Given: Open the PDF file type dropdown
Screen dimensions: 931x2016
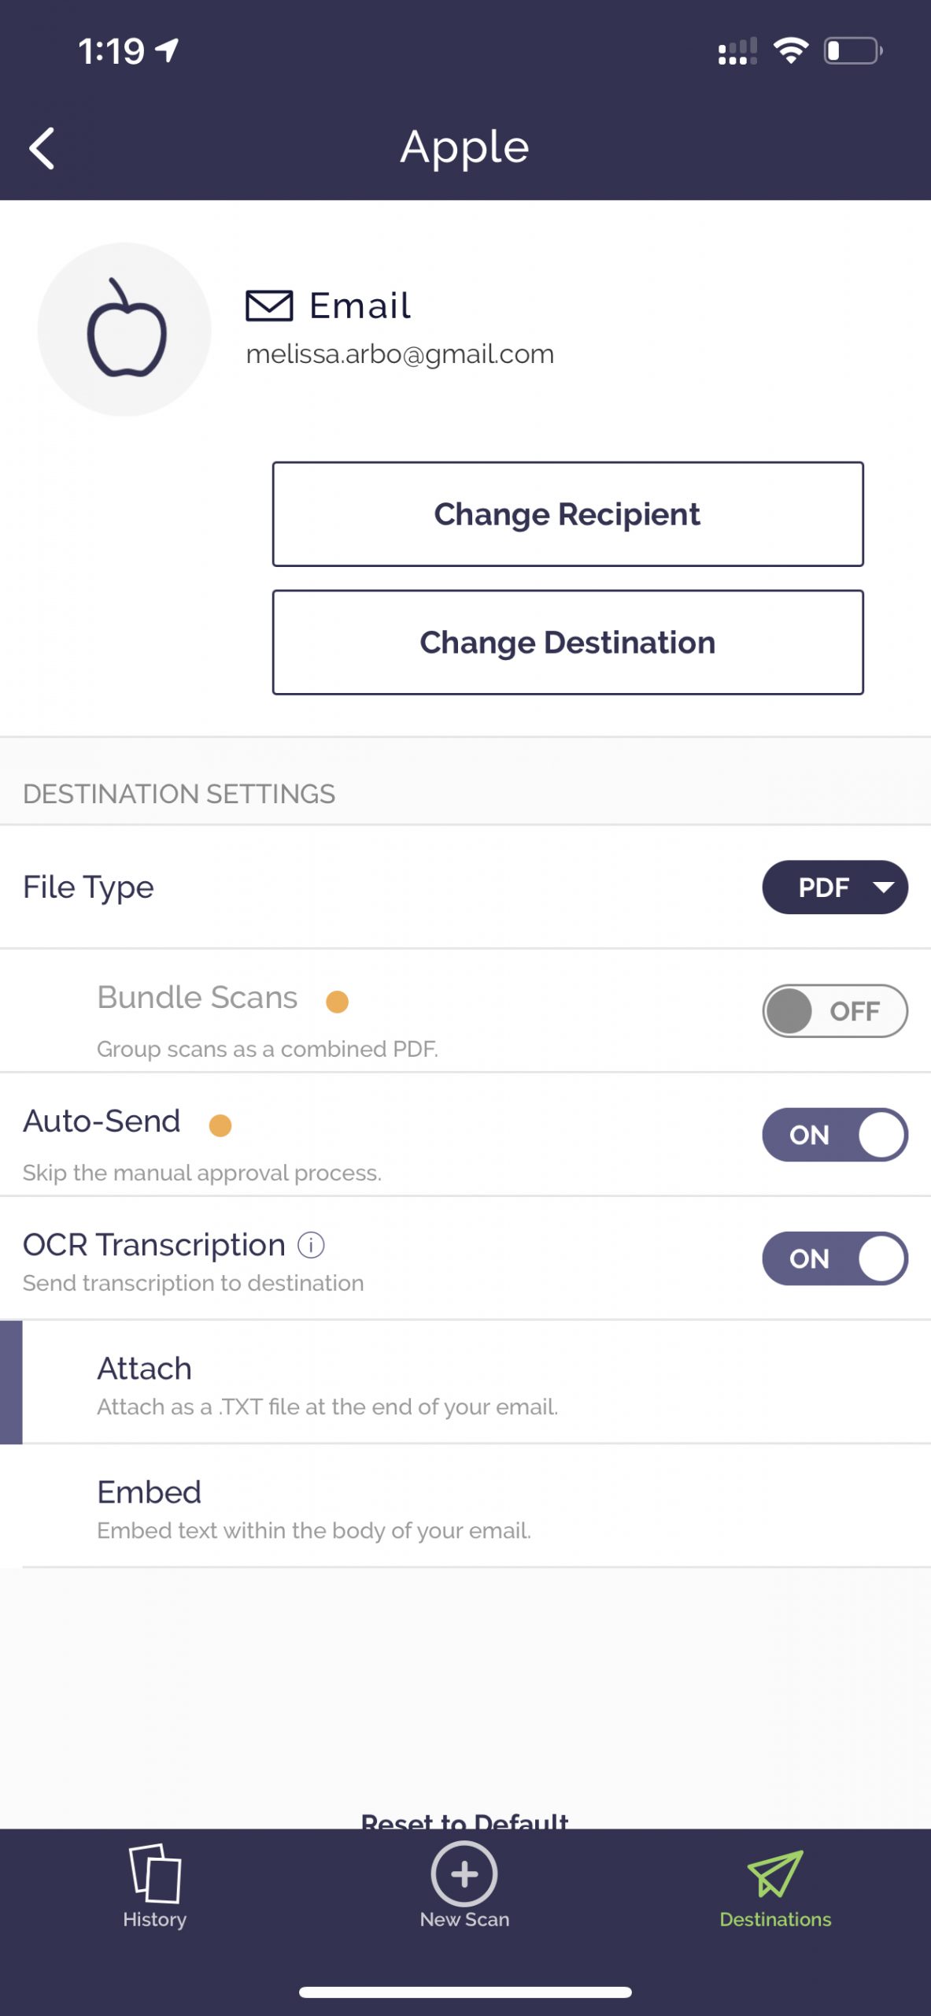Looking at the screenshot, I should [x=834, y=888].
